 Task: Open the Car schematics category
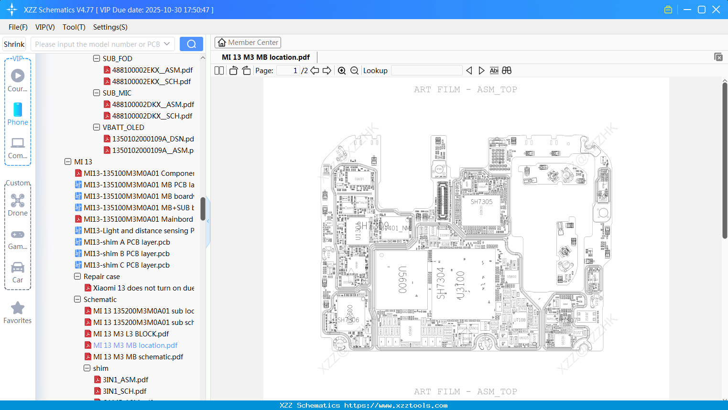pyautogui.click(x=18, y=271)
